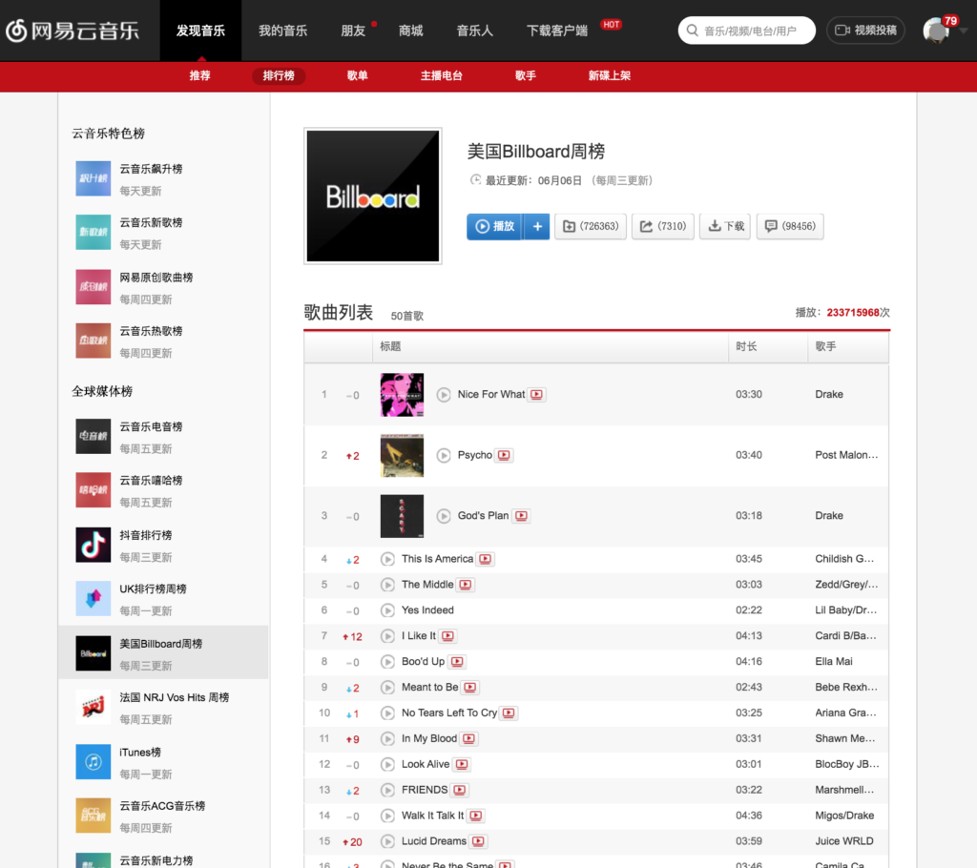Open MV icon next to Nice For What

pos(536,395)
